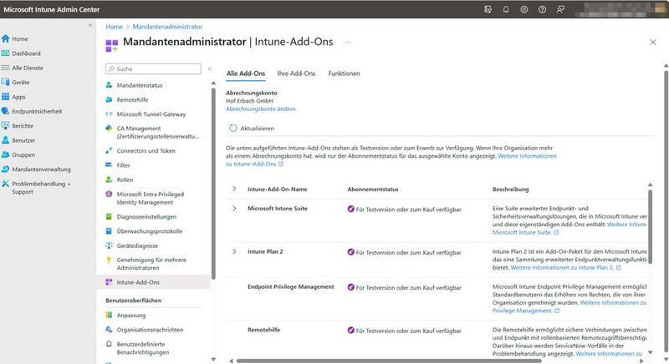
Task: Click the Dashboard icon in left navigation
Action: coord(6,53)
